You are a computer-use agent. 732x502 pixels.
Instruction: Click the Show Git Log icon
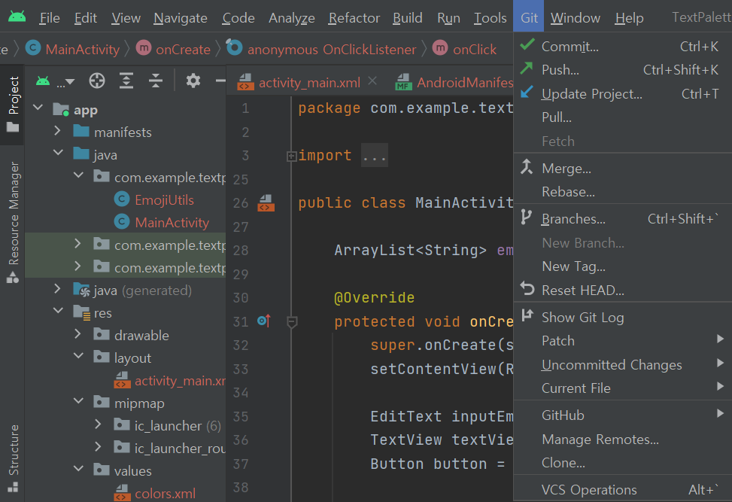527,316
